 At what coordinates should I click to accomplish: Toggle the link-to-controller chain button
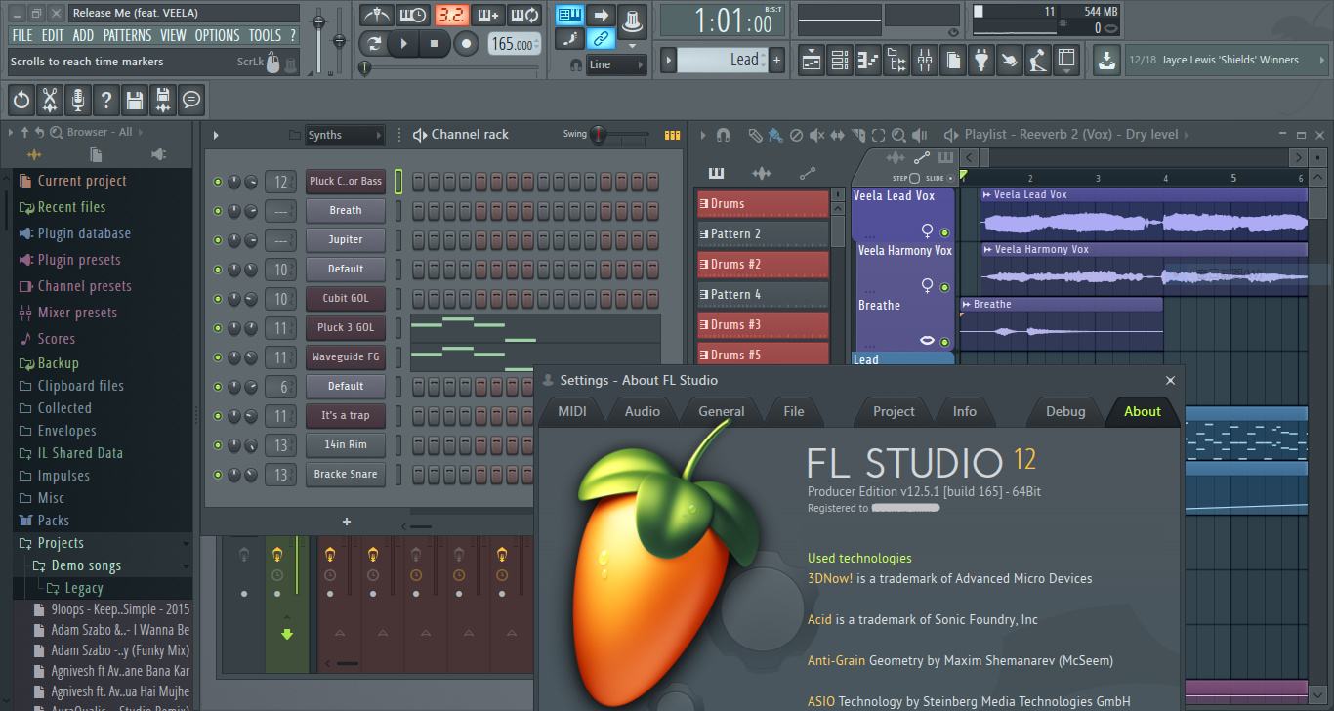pos(602,39)
